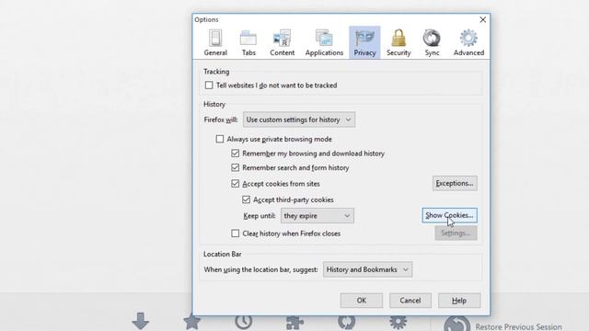Enable Tell websites I do not want to be tracked
Screen dimensions: 589x331
[x=209, y=86]
